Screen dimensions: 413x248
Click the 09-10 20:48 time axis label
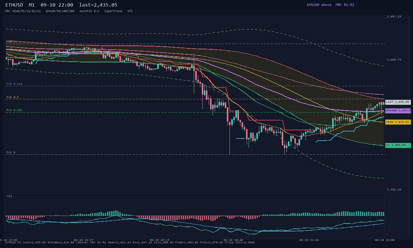tap(233, 240)
